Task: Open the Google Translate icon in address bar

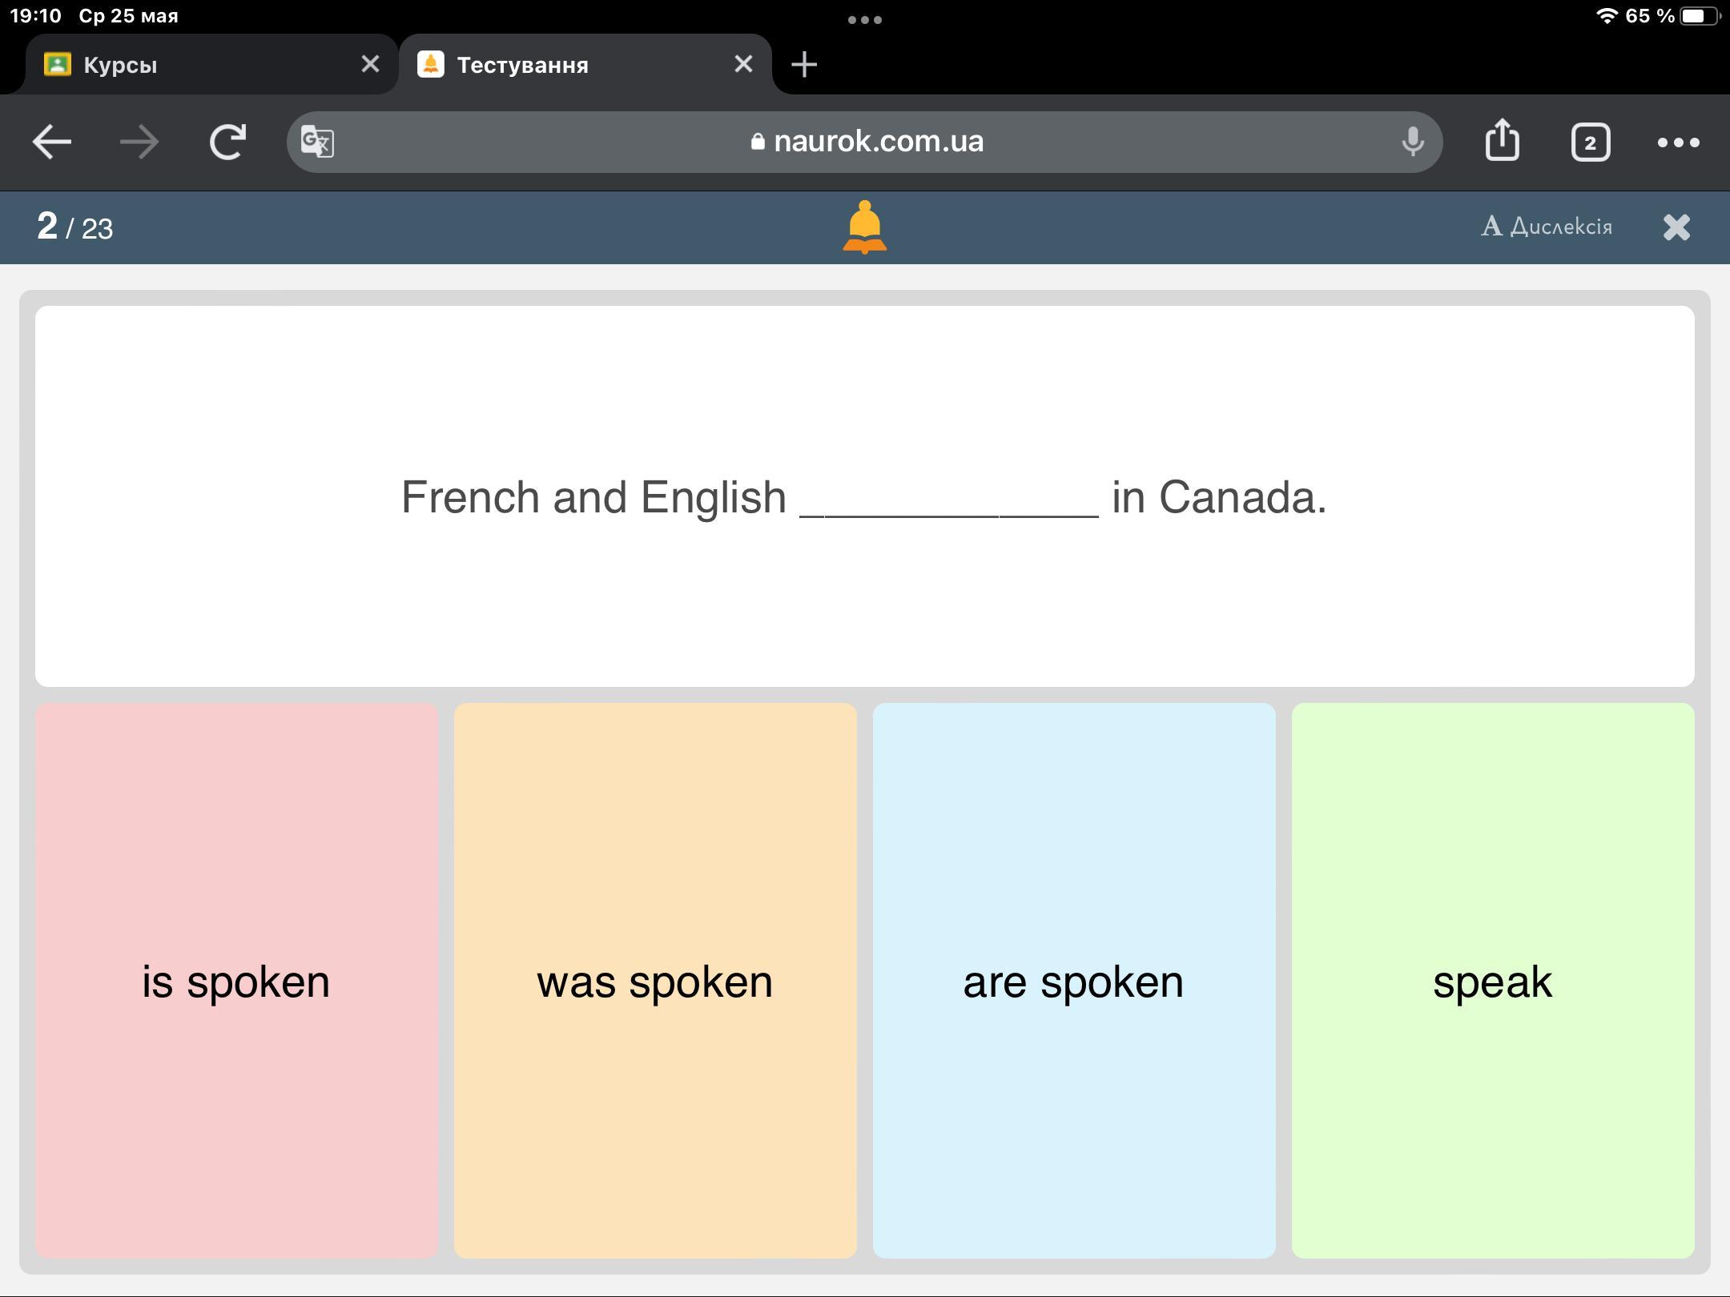Action: coord(317,143)
